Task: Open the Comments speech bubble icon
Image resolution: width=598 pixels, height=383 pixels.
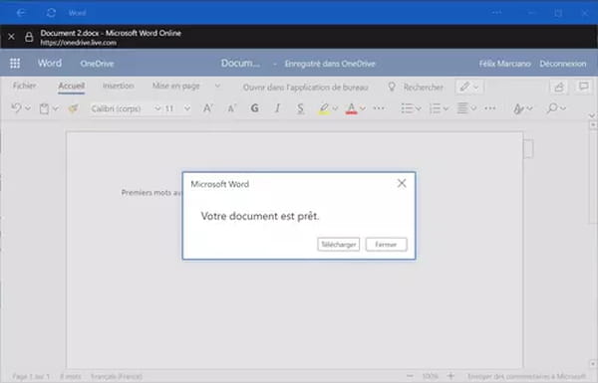Action: (x=583, y=87)
